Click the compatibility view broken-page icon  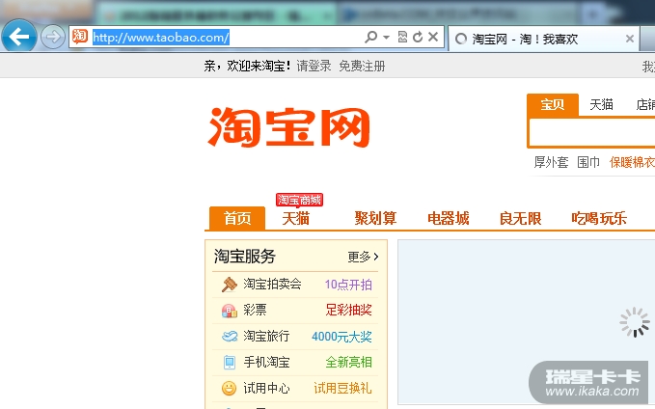(x=402, y=38)
